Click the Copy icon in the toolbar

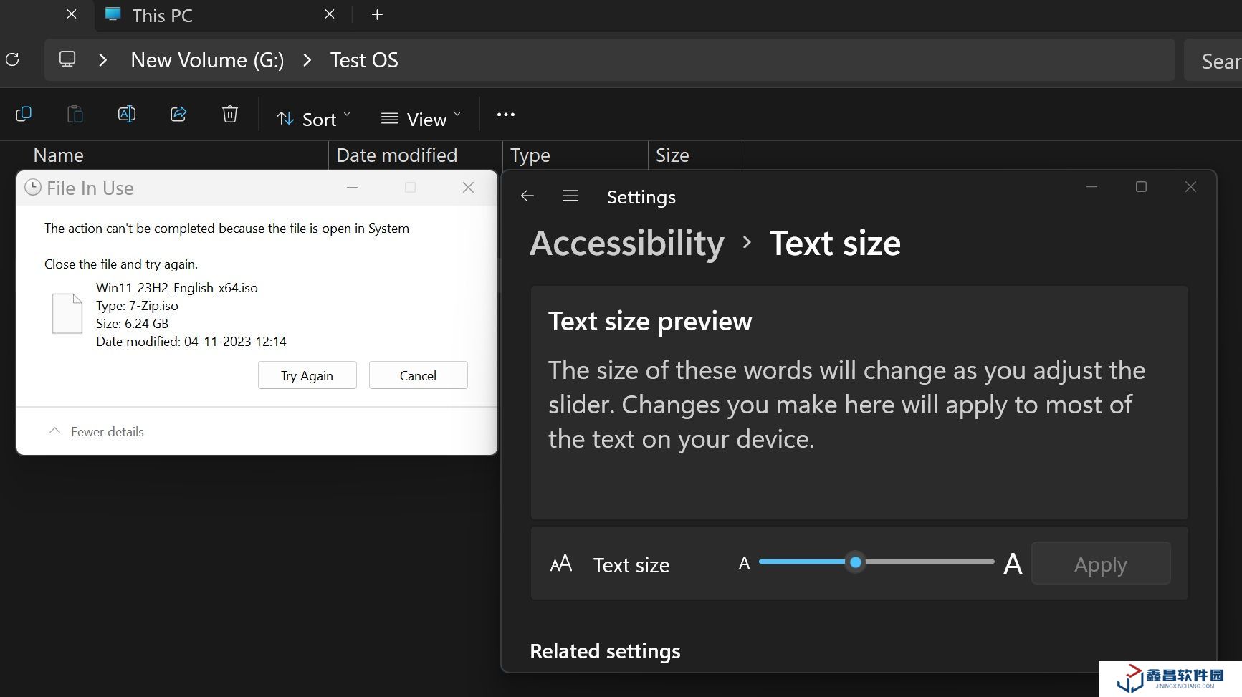24,115
